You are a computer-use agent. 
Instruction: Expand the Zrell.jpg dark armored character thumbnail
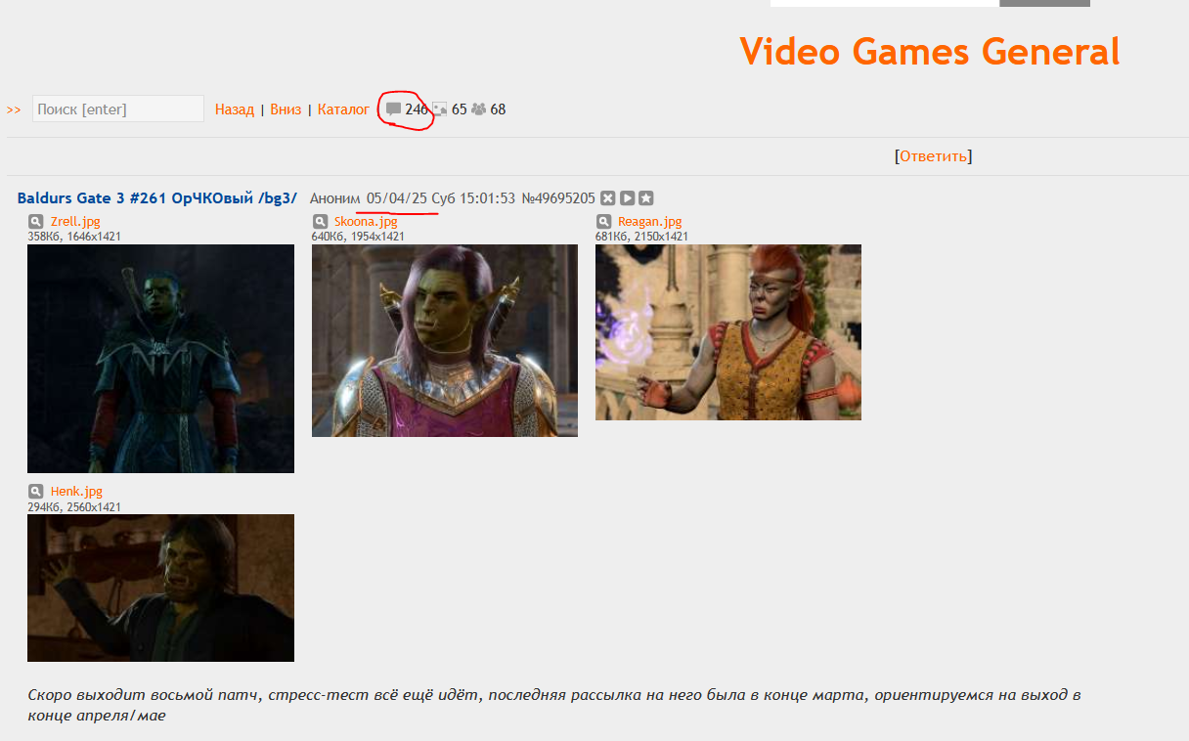(160, 359)
